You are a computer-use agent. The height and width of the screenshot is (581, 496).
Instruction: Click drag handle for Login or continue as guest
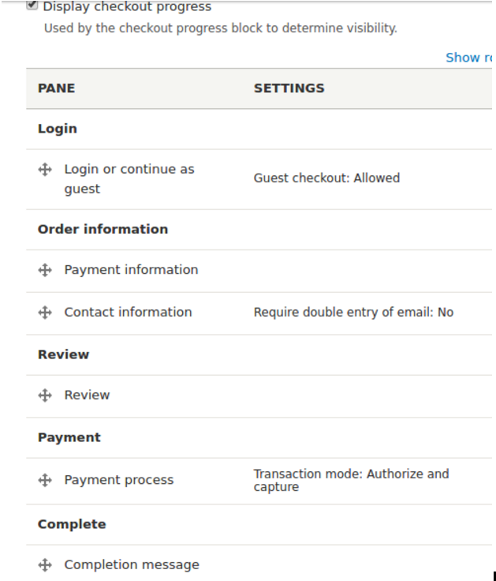pos(45,169)
